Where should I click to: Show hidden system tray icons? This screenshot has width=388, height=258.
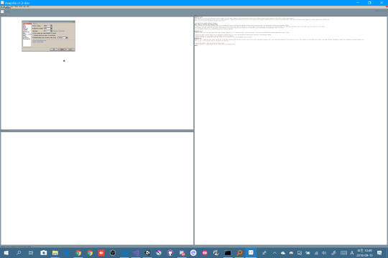(x=274, y=253)
